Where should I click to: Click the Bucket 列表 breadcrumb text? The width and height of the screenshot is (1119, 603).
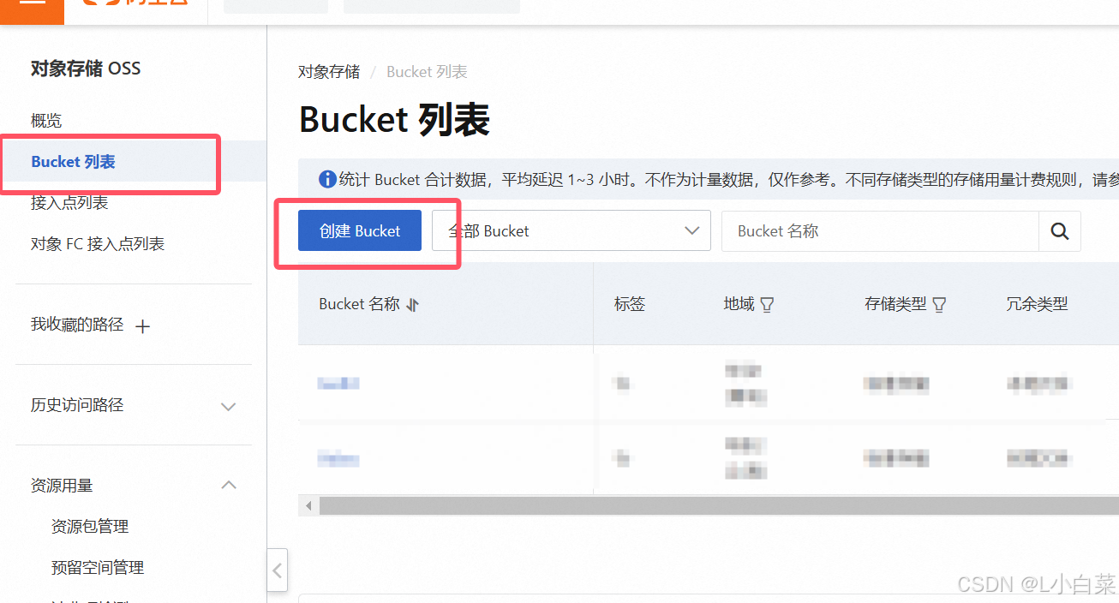coord(427,72)
